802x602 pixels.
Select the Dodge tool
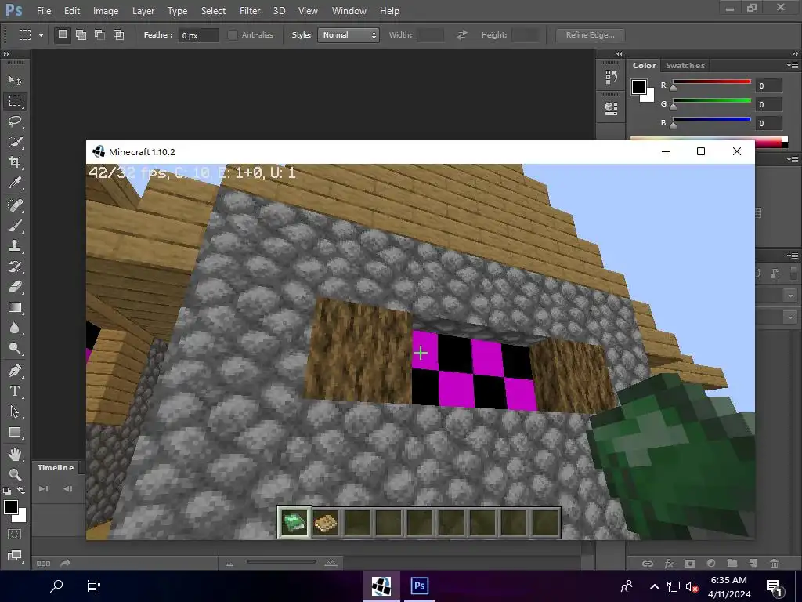pyautogui.click(x=15, y=349)
